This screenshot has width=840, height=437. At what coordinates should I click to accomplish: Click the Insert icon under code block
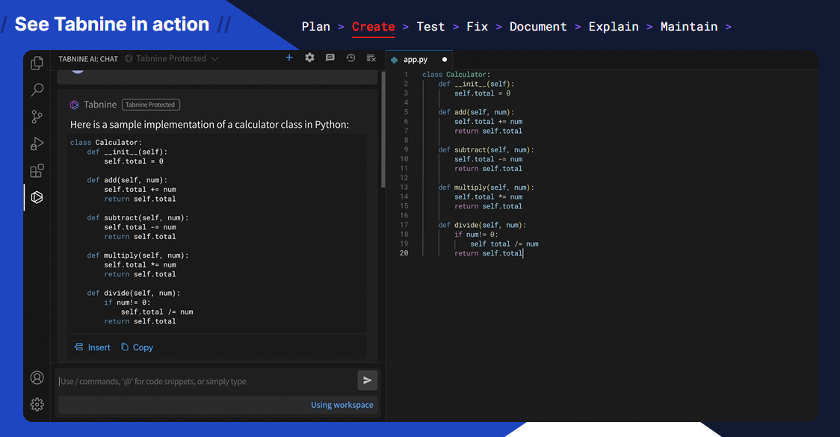pos(78,347)
